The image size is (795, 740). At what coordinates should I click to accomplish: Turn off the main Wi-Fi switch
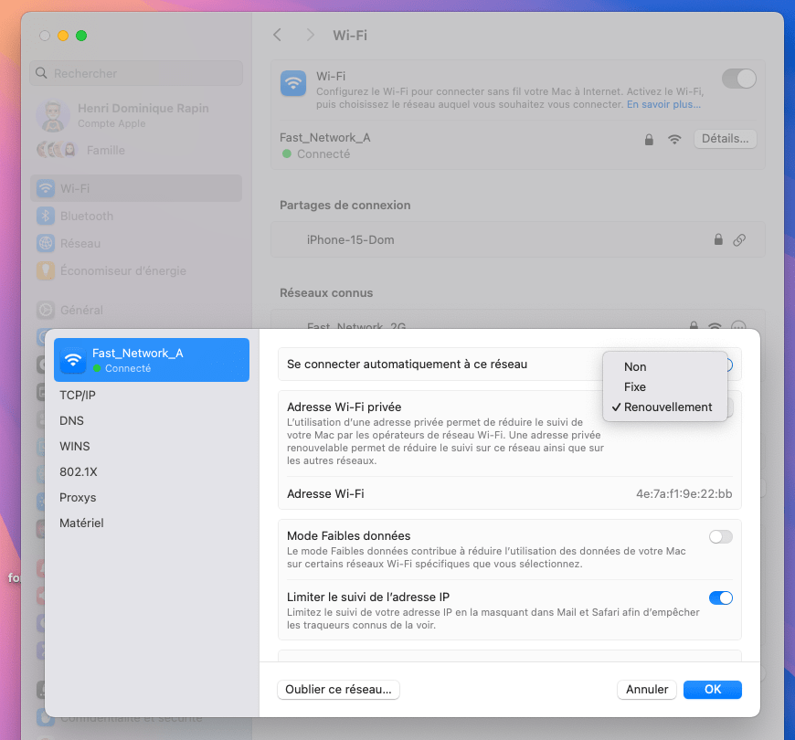pyautogui.click(x=738, y=79)
